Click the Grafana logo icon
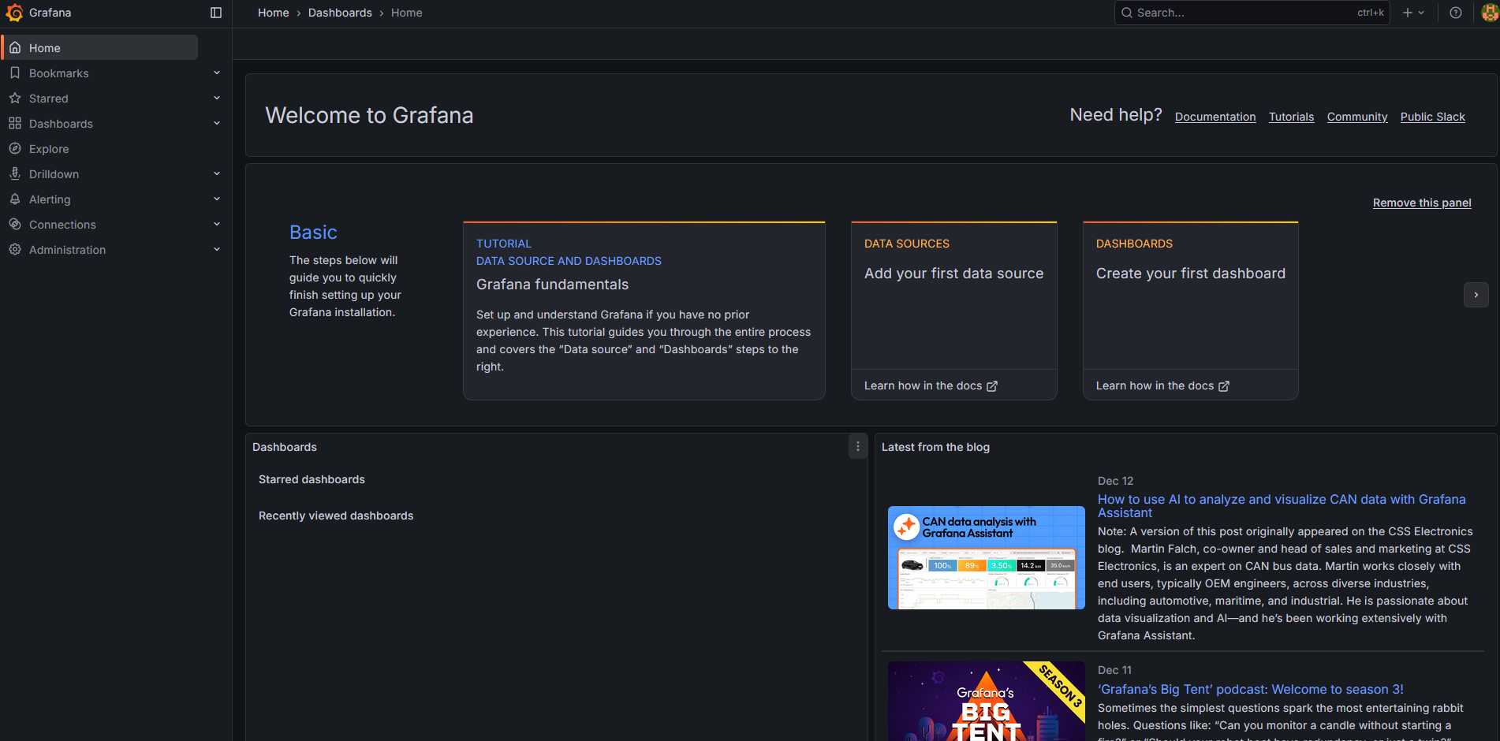 (x=14, y=13)
